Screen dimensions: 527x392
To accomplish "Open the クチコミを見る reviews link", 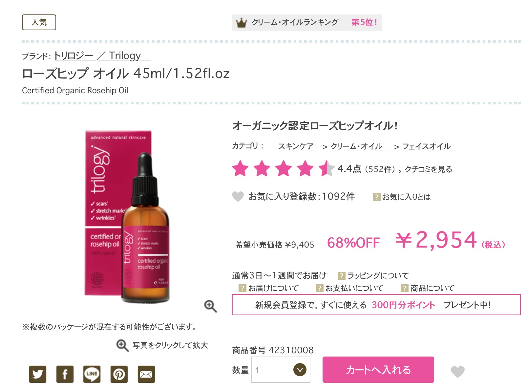I will tap(432, 169).
